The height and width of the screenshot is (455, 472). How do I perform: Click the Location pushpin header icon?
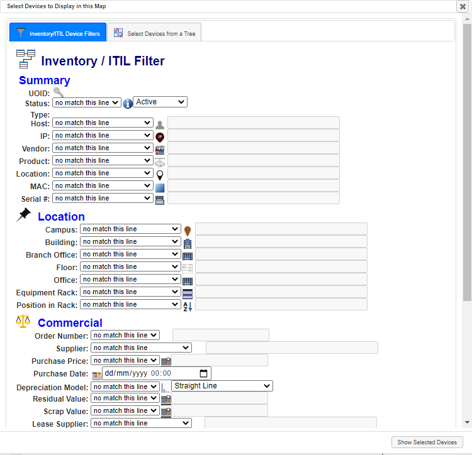click(x=23, y=215)
